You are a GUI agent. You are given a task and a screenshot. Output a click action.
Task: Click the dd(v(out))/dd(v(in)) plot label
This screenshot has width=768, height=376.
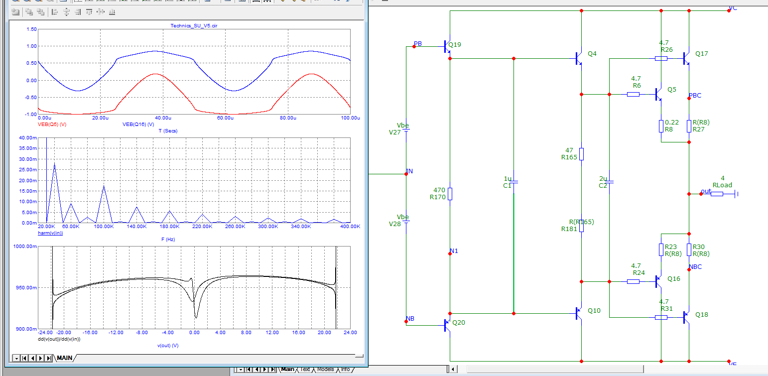tap(59, 339)
